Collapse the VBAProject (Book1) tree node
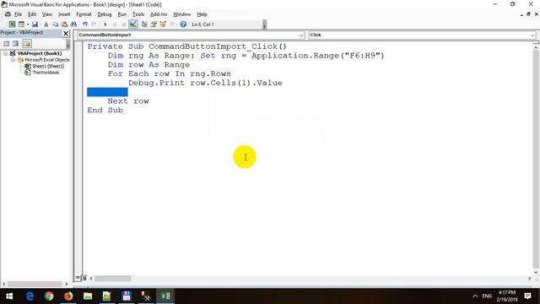 [6, 53]
